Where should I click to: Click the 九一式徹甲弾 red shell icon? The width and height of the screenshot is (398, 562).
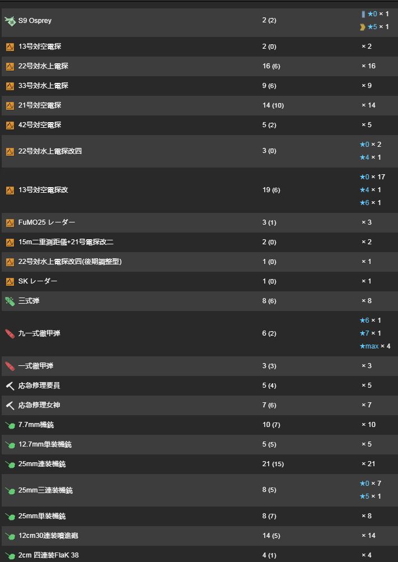[10, 334]
